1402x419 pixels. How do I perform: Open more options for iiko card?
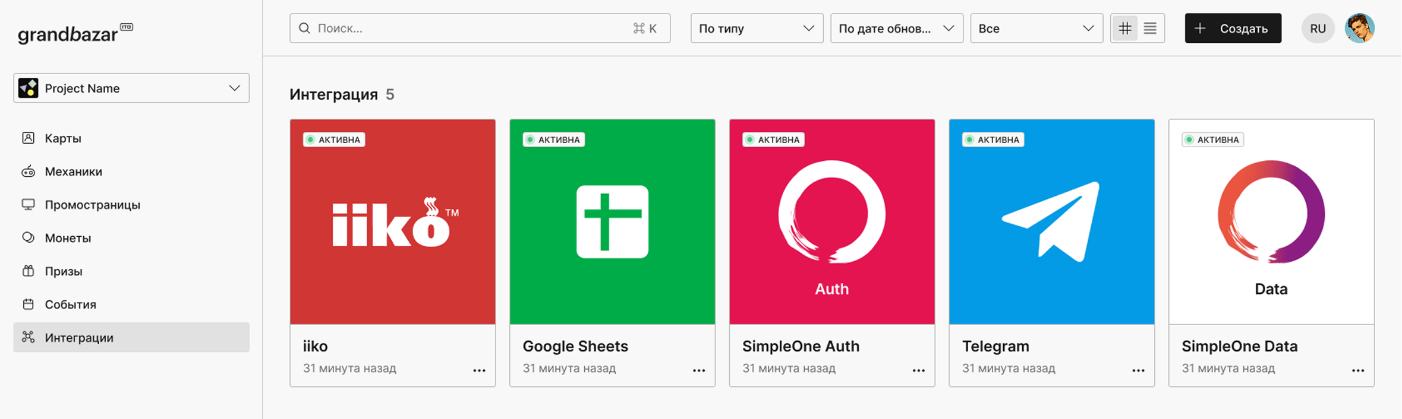pyautogui.click(x=479, y=370)
